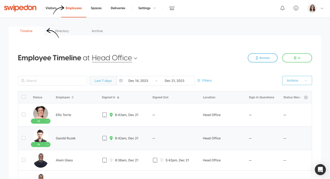Click the calendar icon beside Dec 14, 2023
This screenshot has width=330, height=179.
click(x=121, y=81)
